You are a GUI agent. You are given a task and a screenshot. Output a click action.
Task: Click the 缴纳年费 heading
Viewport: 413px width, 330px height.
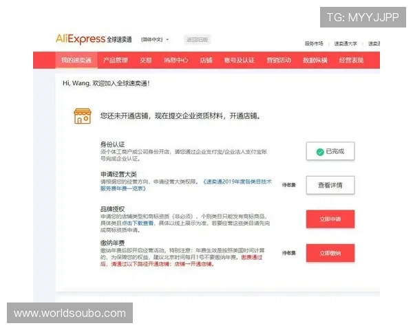point(112,243)
